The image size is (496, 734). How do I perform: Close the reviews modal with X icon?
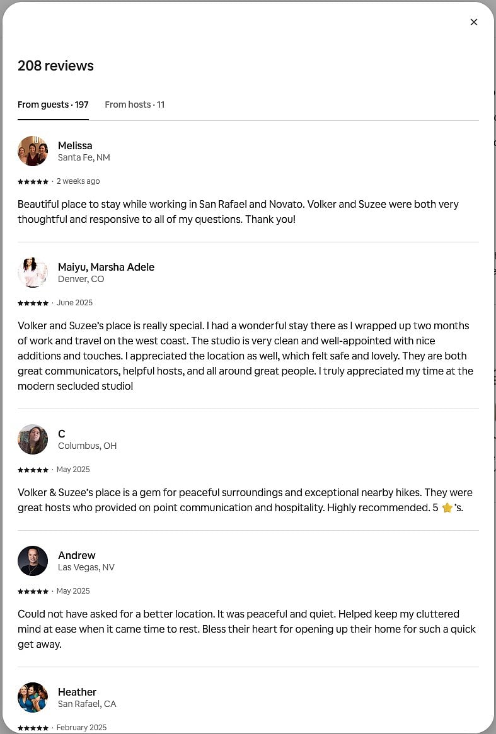[473, 22]
